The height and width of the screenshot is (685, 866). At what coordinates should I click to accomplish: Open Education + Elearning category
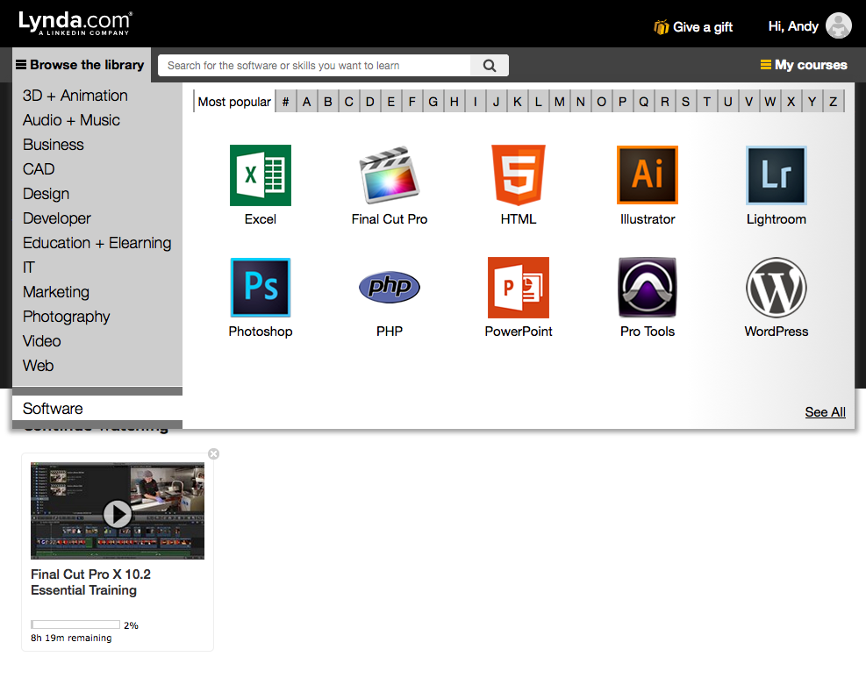click(x=97, y=243)
